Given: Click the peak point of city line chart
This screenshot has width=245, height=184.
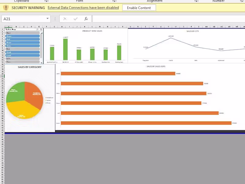Looking at the screenshot, I should (171, 38).
